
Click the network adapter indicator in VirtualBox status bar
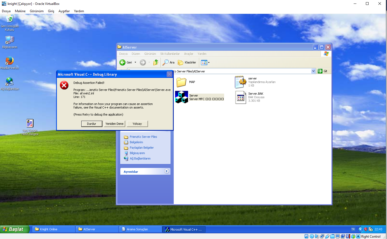click(322, 236)
